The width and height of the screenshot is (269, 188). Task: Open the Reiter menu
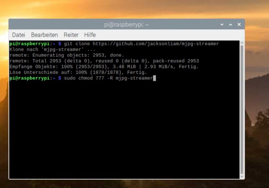(71, 35)
